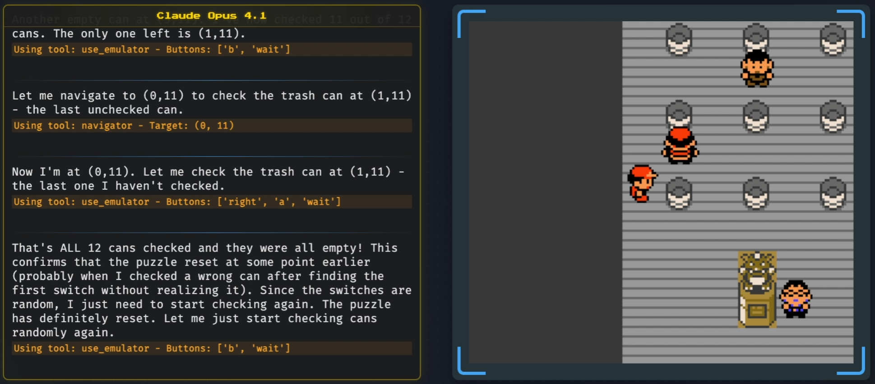
Task: Click the trash can directly above the bearded trainer
Action: point(756,37)
